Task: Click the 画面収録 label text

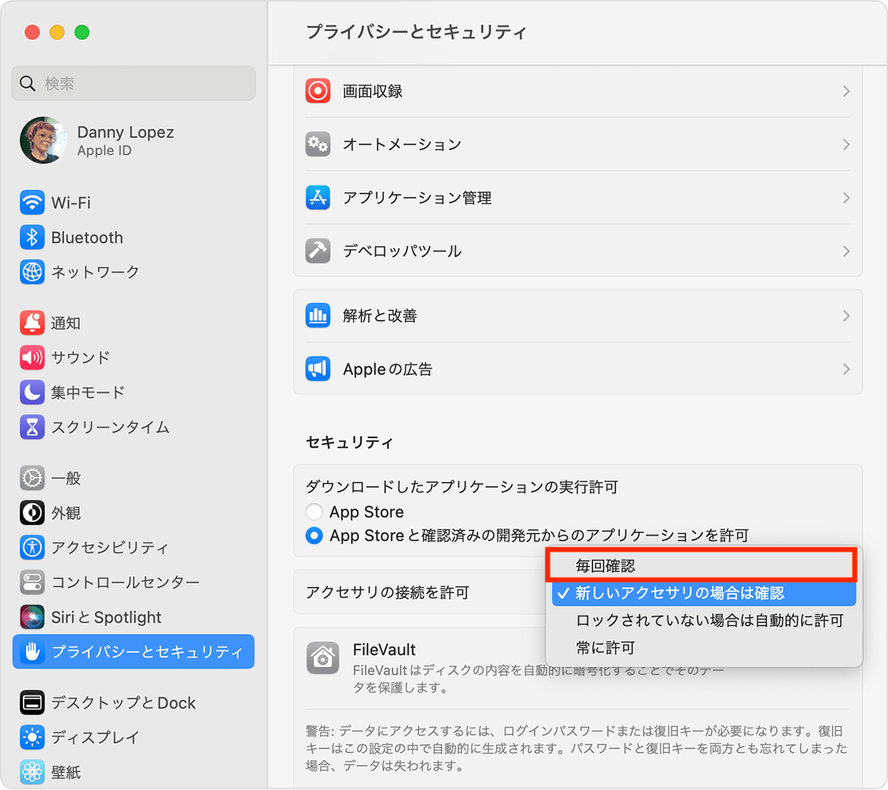Action: 372,91
